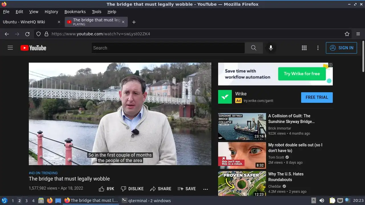Start voice search with the microphone icon
The height and width of the screenshot is (205, 365).
(x=271, y=48)
